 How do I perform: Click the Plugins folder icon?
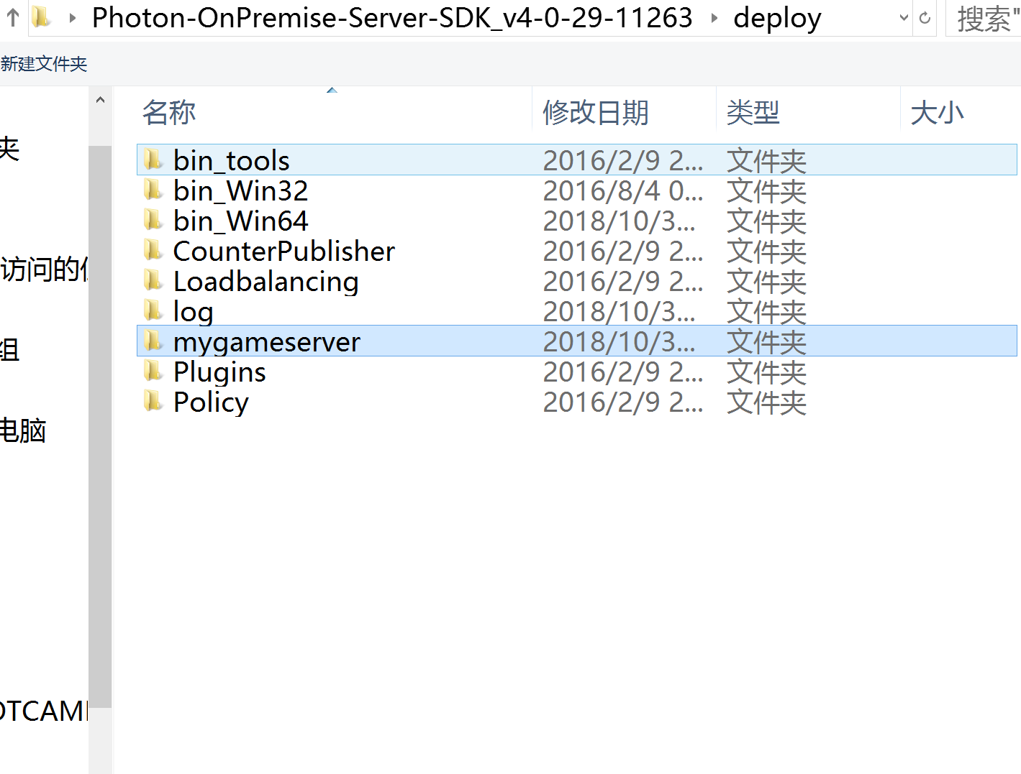[x=153, y=371]
